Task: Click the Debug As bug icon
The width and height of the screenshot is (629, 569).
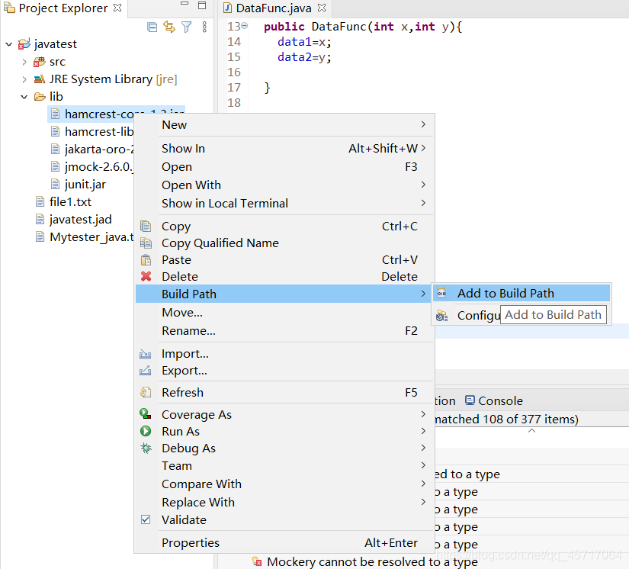Action: click(146, 448)
